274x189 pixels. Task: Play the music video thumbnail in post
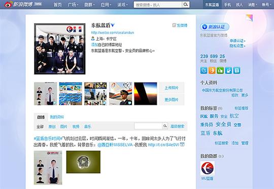tap(83, 162)
